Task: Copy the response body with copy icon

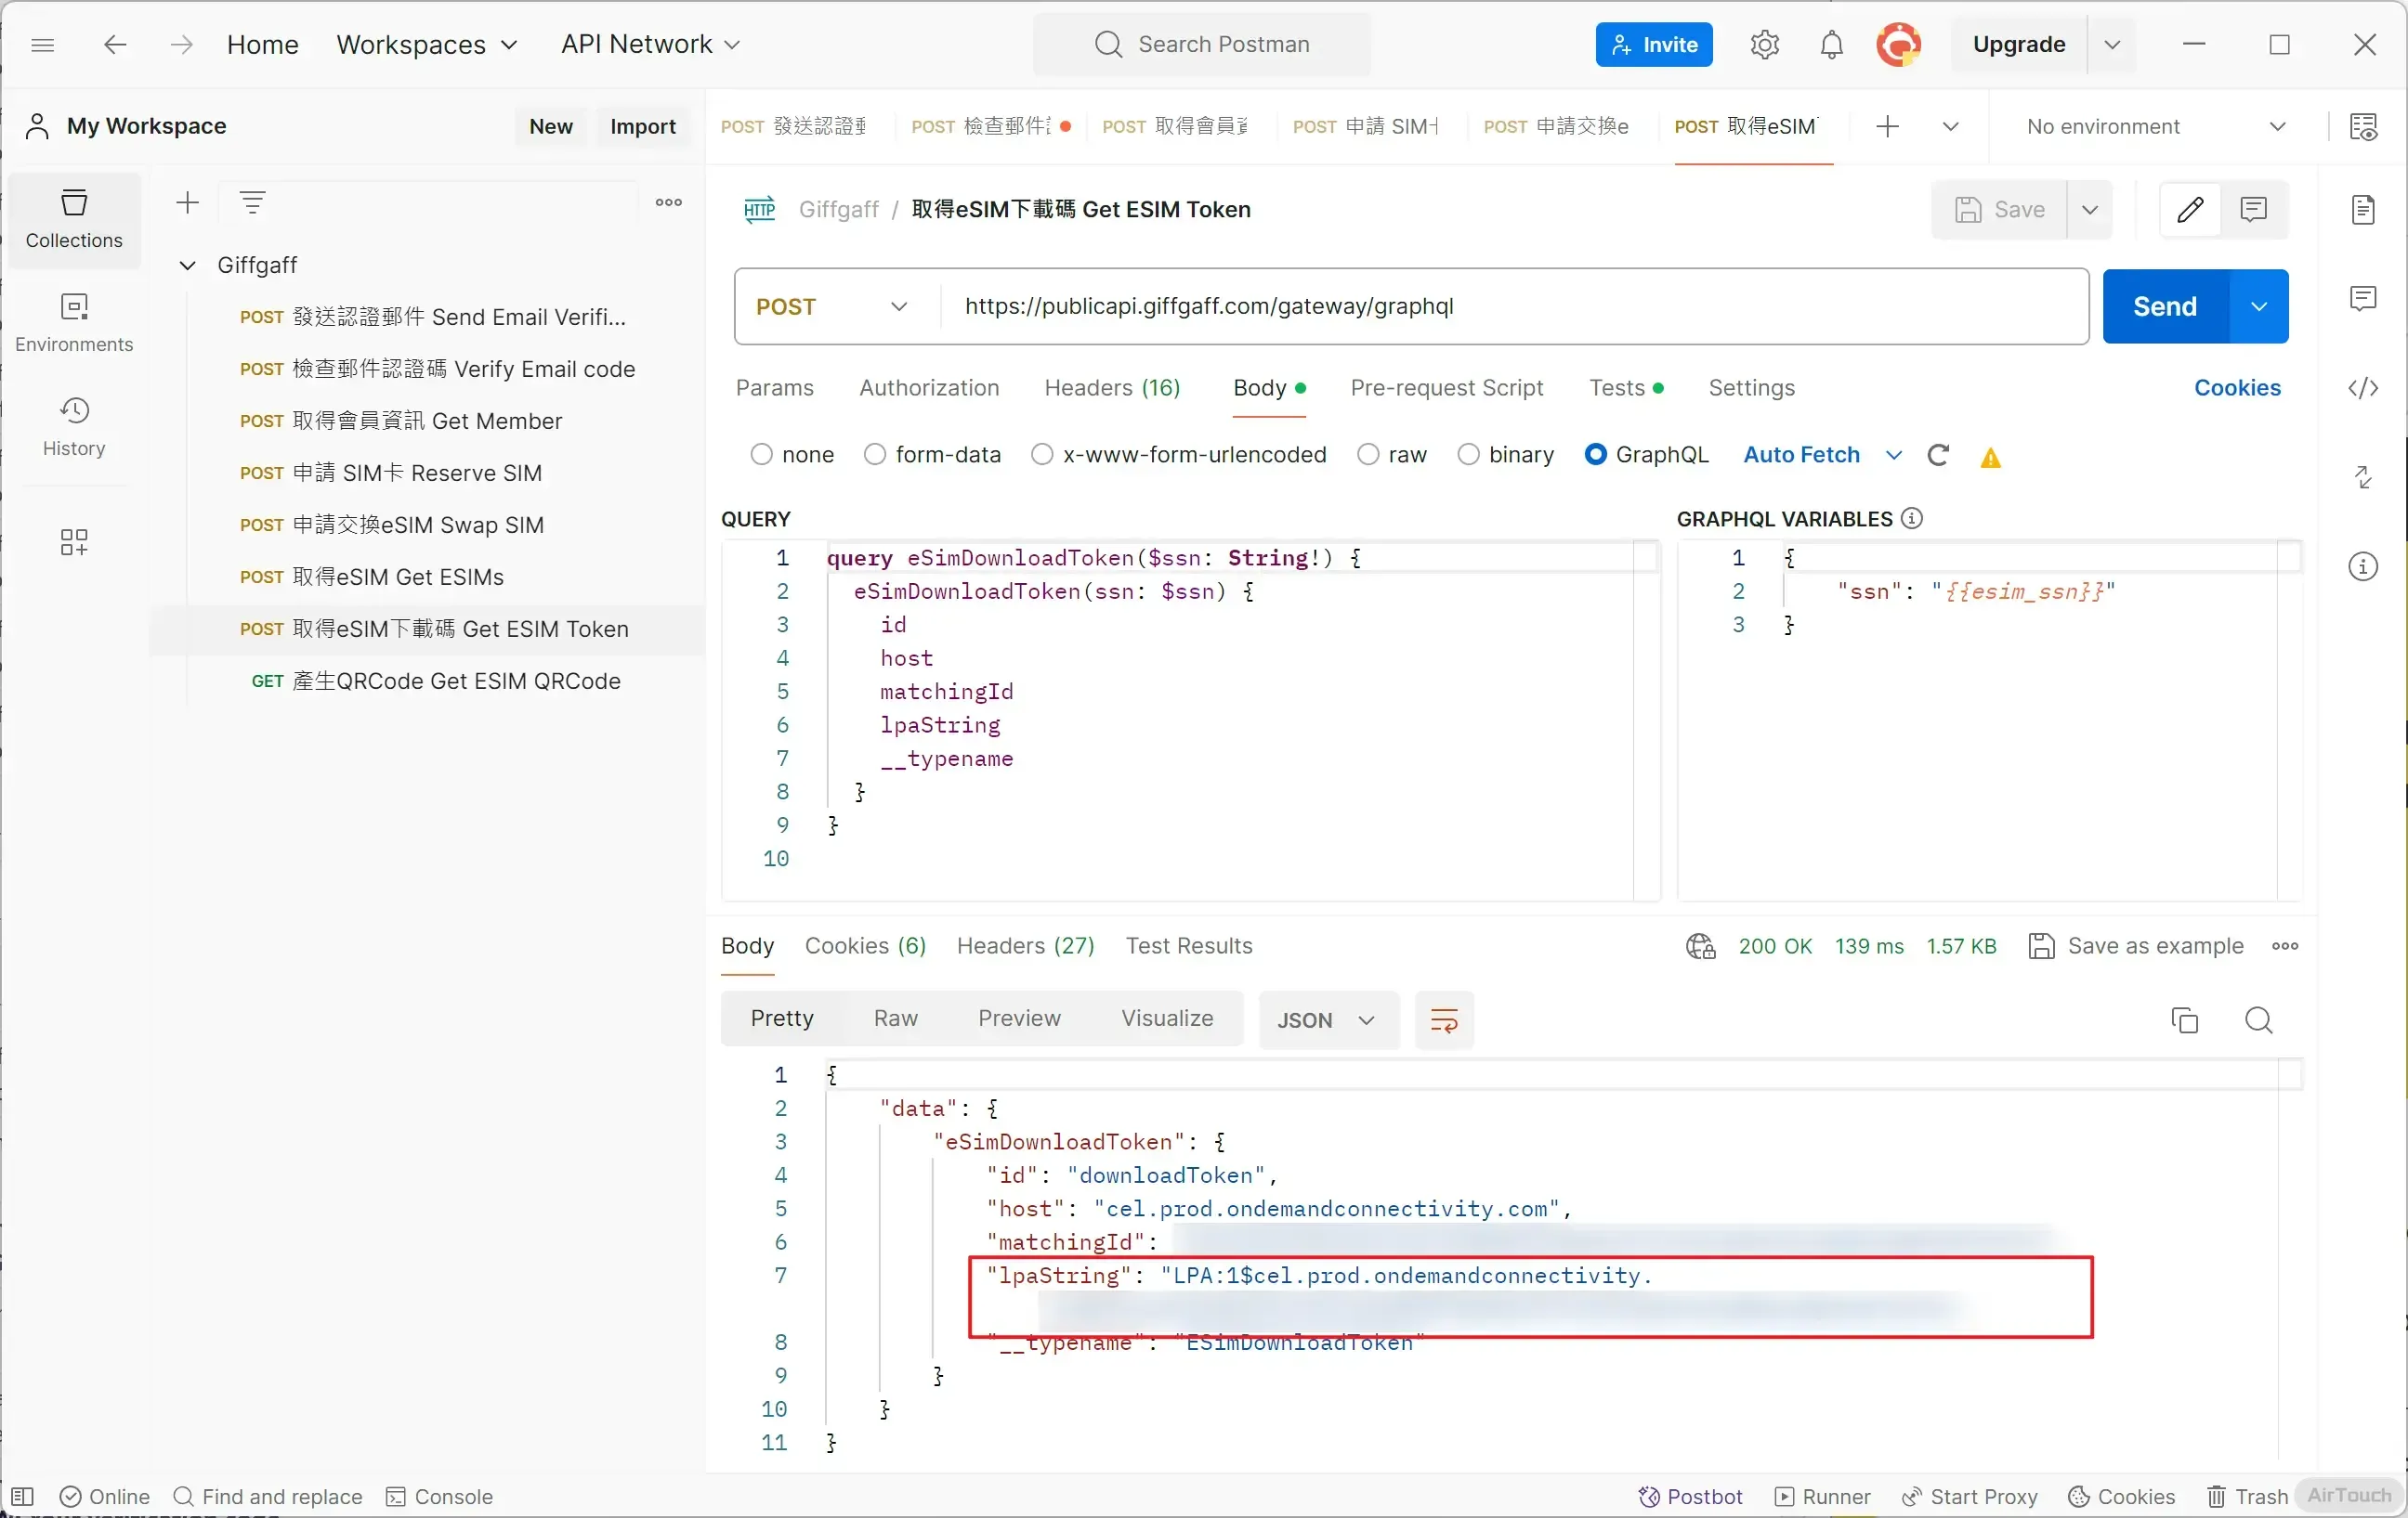Action: (x=2184, y=1019)
